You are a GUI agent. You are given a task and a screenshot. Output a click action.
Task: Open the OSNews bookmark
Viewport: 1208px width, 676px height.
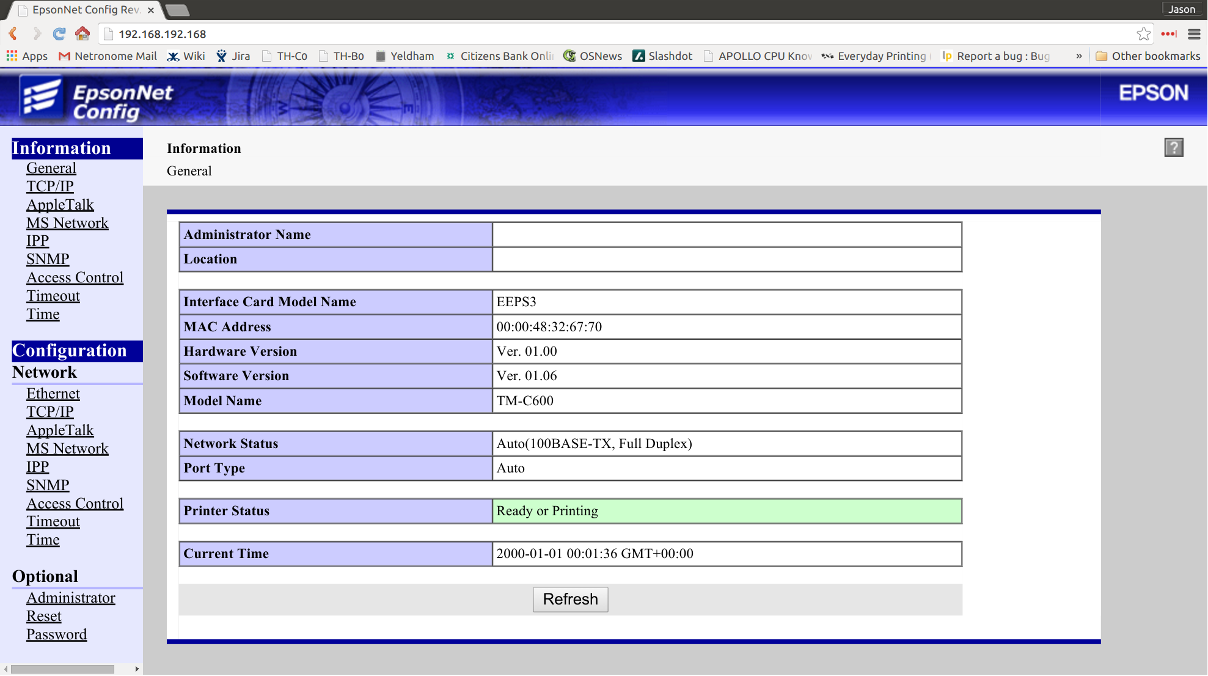pos(593,56)
